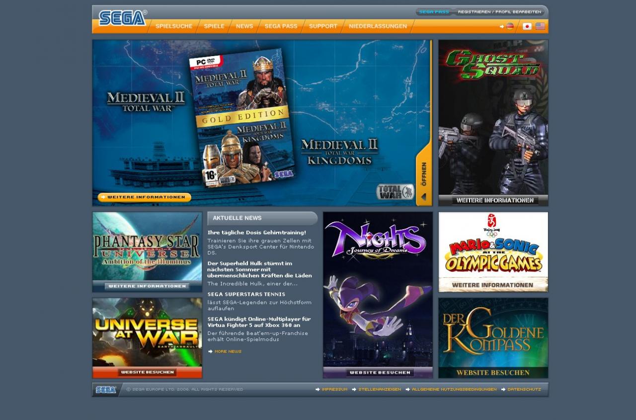This screenshot has height=420, width=636.
Task: Click 'Der führende Beat'em-up-Franchise' text
Action: 258,336
